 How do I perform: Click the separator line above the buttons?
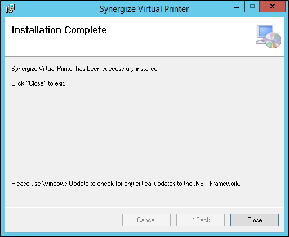[x=144, y=207]
